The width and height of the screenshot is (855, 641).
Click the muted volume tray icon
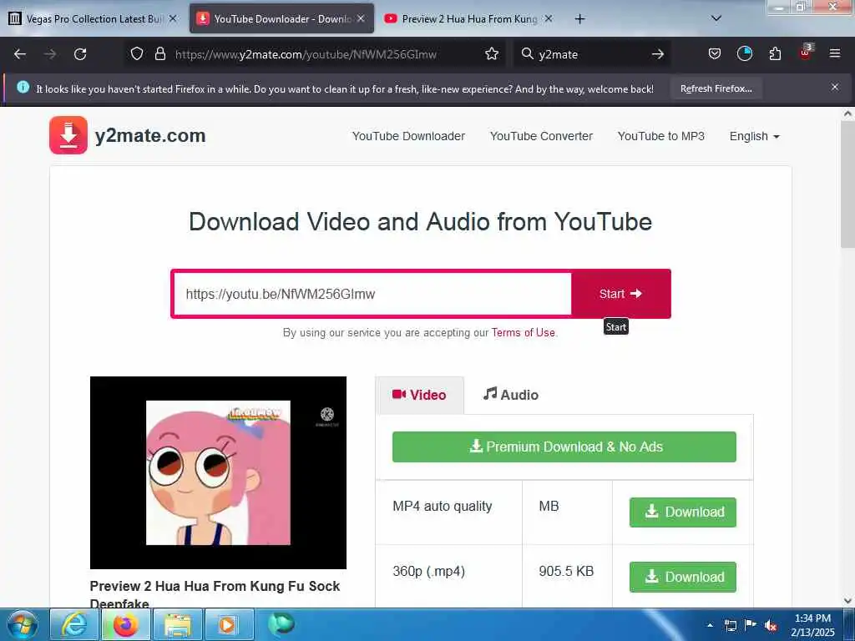(x=771, y=625)
